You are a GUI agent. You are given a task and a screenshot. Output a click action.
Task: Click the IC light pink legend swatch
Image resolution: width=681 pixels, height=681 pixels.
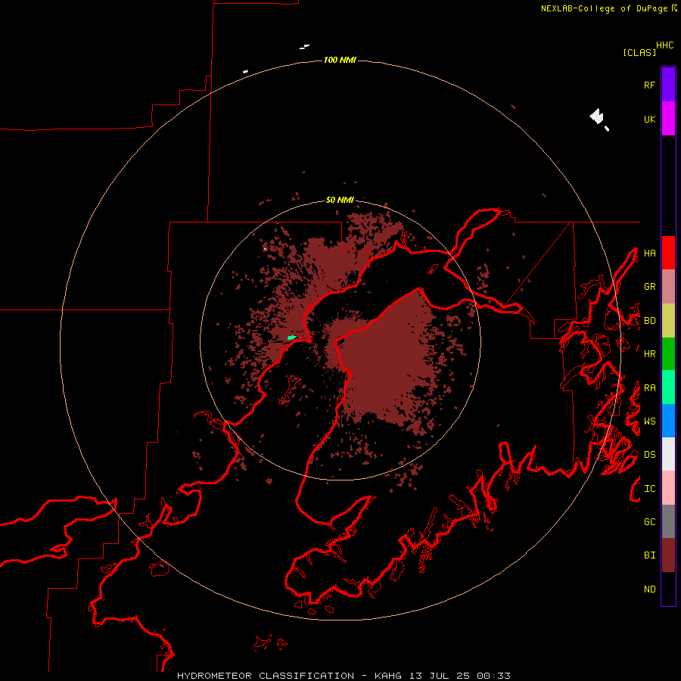(668, 488)
